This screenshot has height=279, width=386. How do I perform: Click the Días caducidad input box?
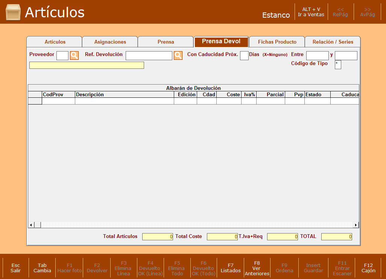pos(244,56)
